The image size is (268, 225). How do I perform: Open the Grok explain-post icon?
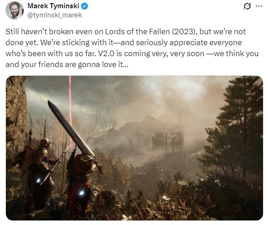pos(247,6)
